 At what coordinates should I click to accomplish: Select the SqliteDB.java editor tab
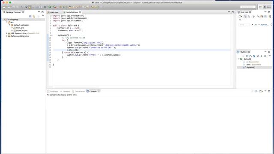point(72,12)
